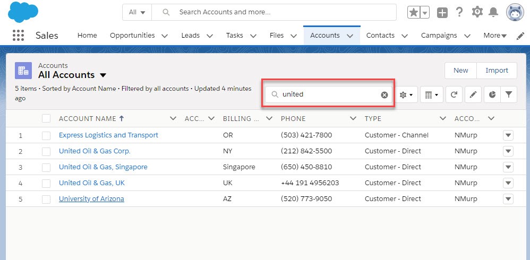Click the Salesforce cloud logo
Screen dimensions: 530x260
tap(23, 12)
